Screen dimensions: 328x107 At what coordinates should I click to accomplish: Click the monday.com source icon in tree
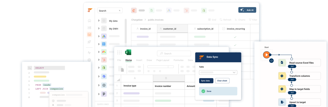[104, 52]
